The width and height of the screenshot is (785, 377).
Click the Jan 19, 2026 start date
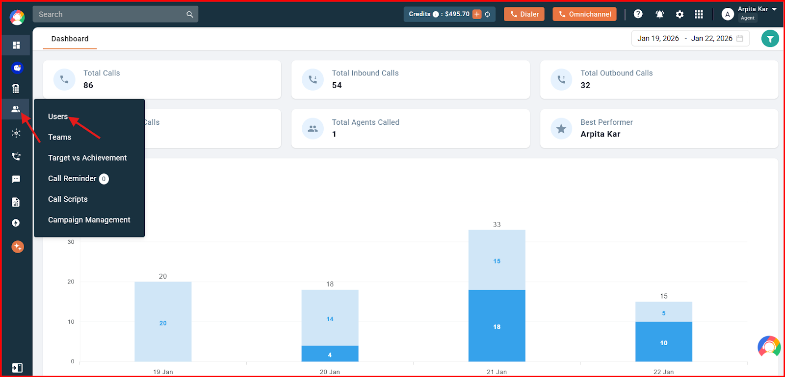pos(658,38)
